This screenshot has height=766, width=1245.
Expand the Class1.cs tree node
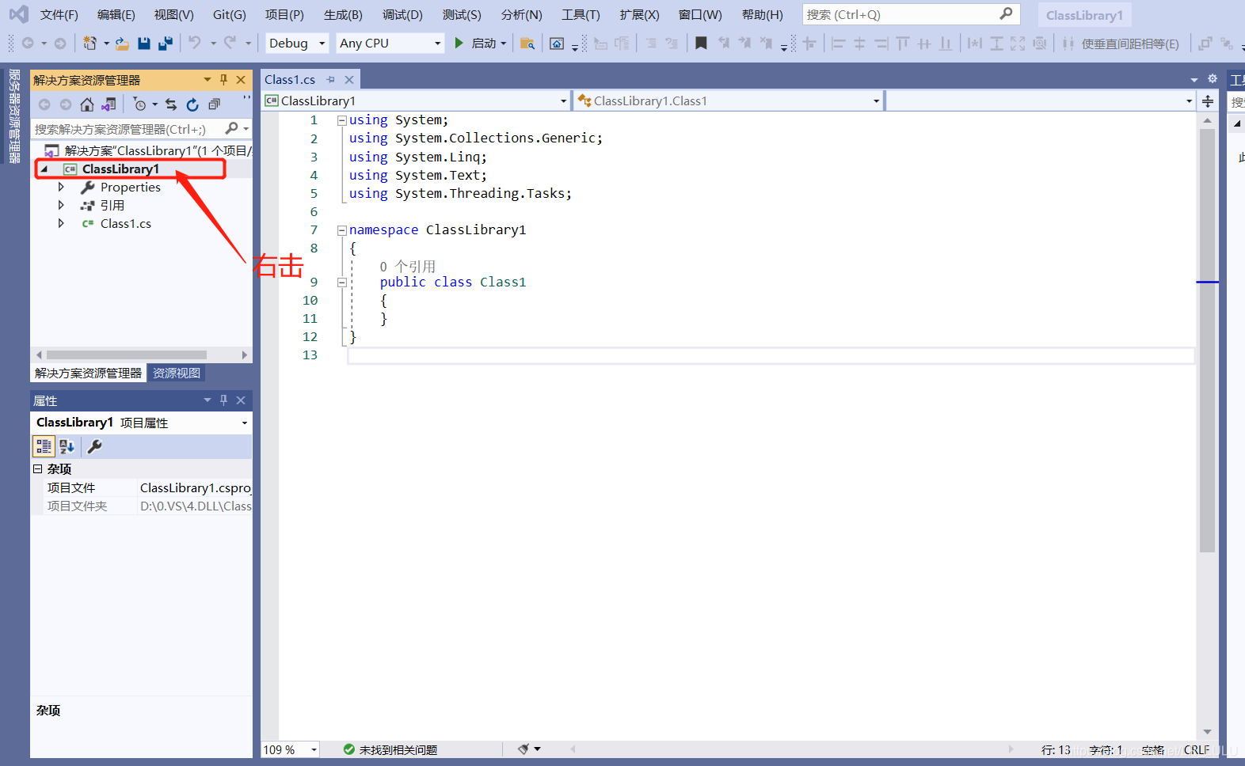pyautogui.click(x=61, y=224)
